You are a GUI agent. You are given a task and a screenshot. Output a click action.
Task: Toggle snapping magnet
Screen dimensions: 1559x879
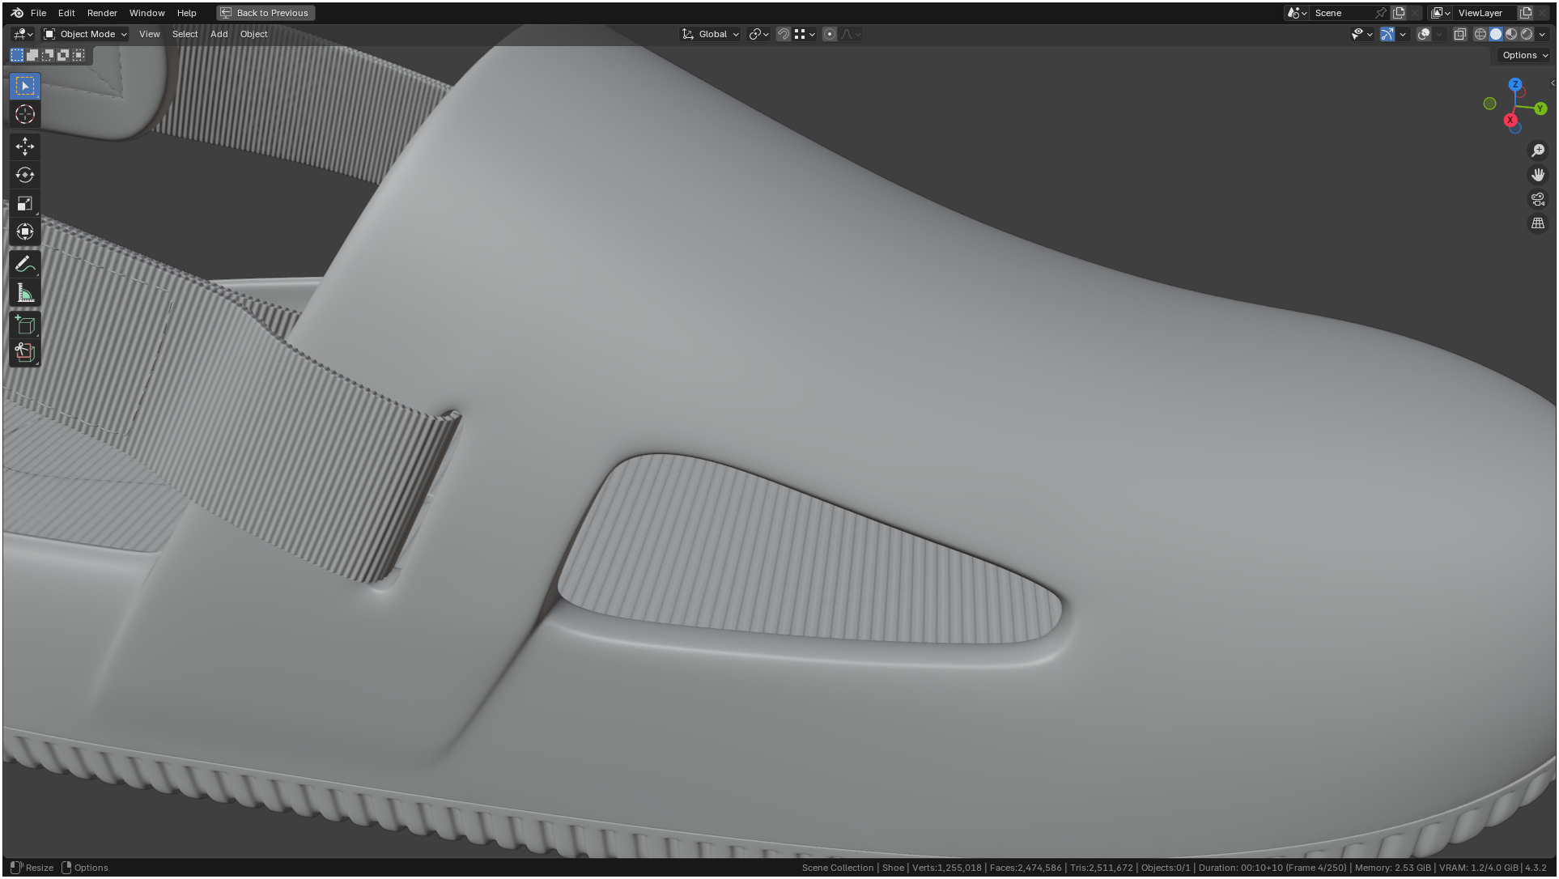tap(784, 34)
